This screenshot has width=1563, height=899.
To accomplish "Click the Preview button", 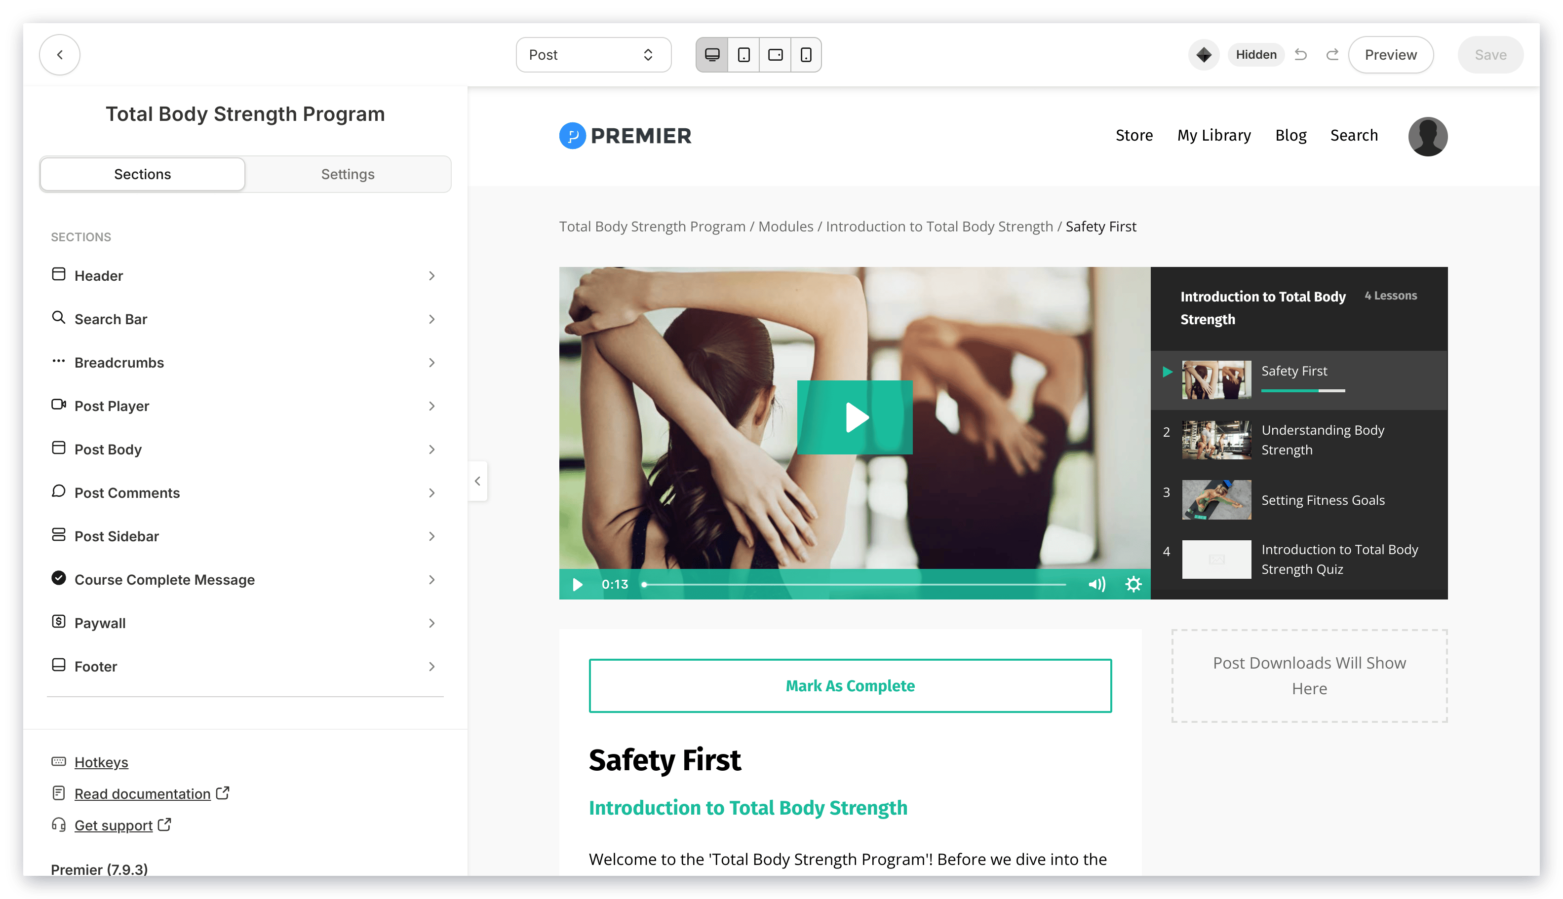I will (x=1391, y=54).
